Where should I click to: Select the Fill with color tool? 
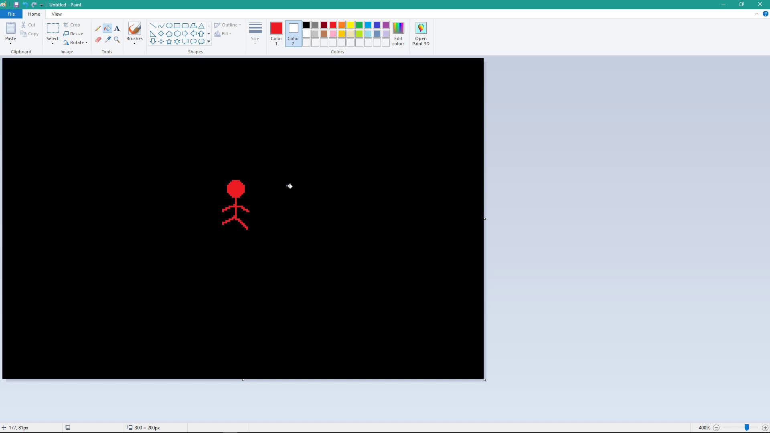pos(107,28)
